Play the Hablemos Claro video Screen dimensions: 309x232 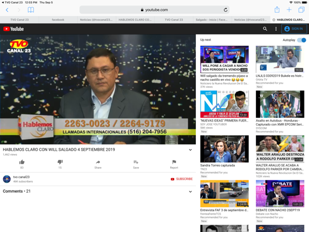tap(98, 89)
